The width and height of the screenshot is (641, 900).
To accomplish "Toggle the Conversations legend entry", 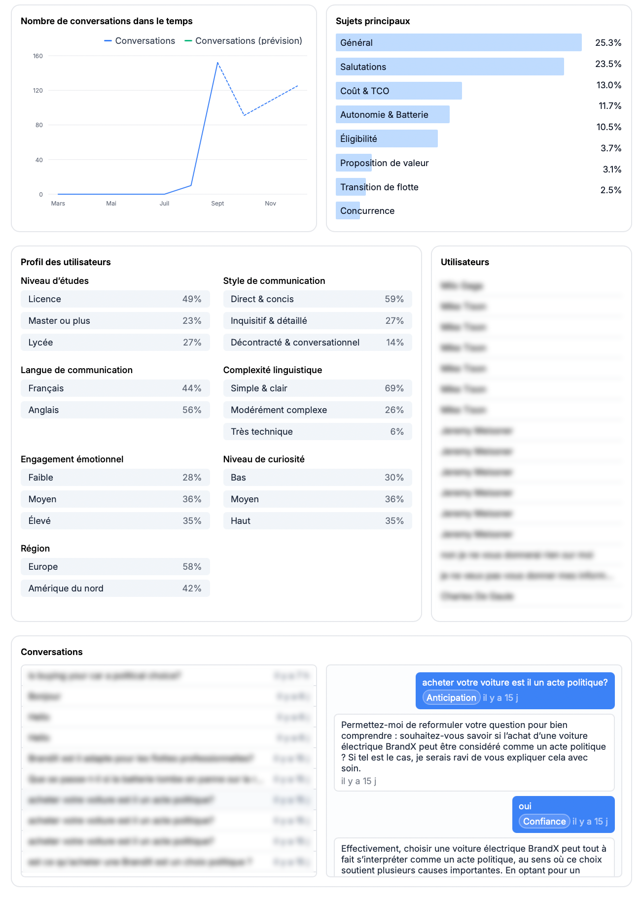I will click(140, 41).
